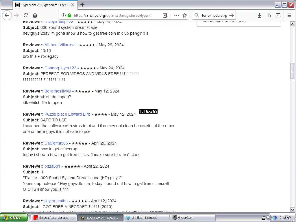The image size is (296, 222).
Task: Click the 'how to get minecrap' subject
Action: pyautogui.click(x=59, y=149)
